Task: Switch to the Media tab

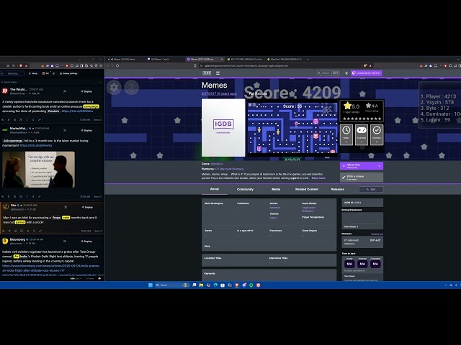Action: [276, 190]
